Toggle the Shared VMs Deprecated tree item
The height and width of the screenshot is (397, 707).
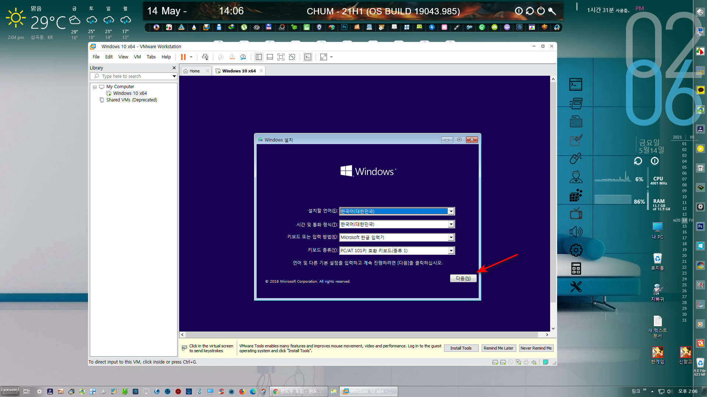click(131, 100)
